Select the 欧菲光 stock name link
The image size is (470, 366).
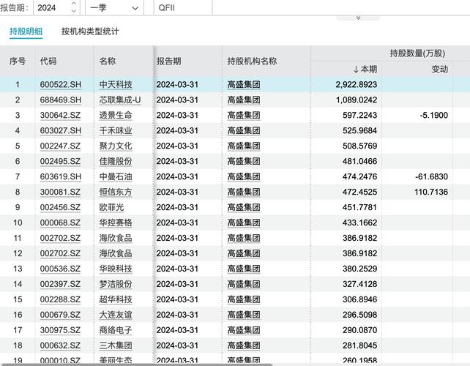point(112,208)
